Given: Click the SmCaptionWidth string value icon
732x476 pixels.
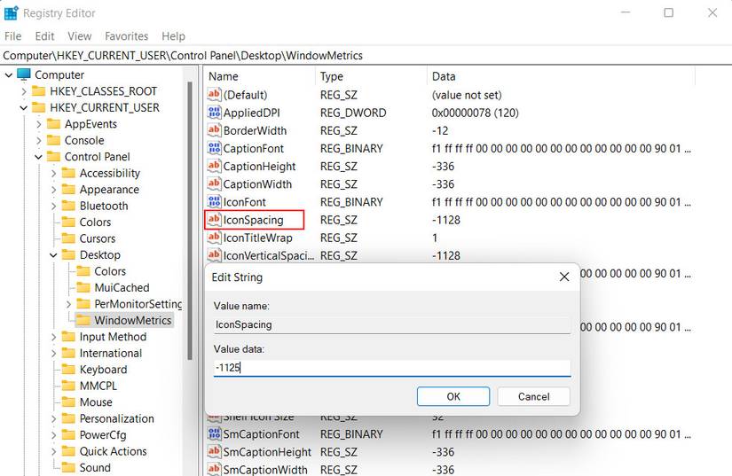Looking at the screenshot, I should (x=215, y=469).
